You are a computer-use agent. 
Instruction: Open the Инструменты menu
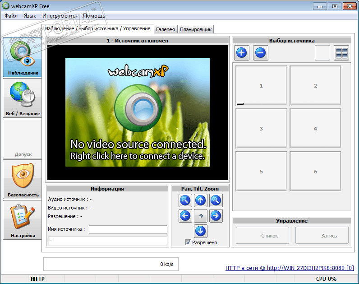[x=59, y=16]
